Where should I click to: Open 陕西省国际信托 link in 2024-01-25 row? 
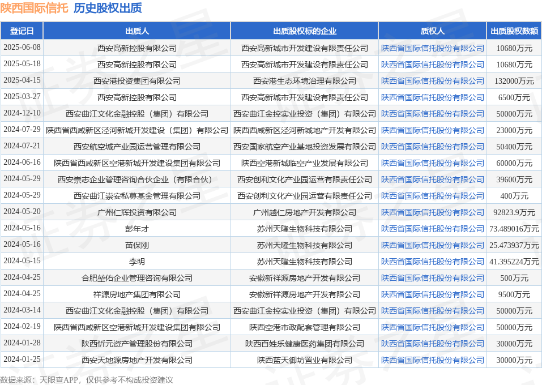point(433,360)
